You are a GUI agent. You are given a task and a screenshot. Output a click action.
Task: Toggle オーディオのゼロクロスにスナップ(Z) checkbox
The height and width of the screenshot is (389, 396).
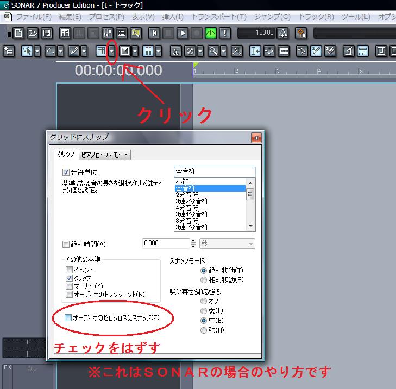coord(68,317)
